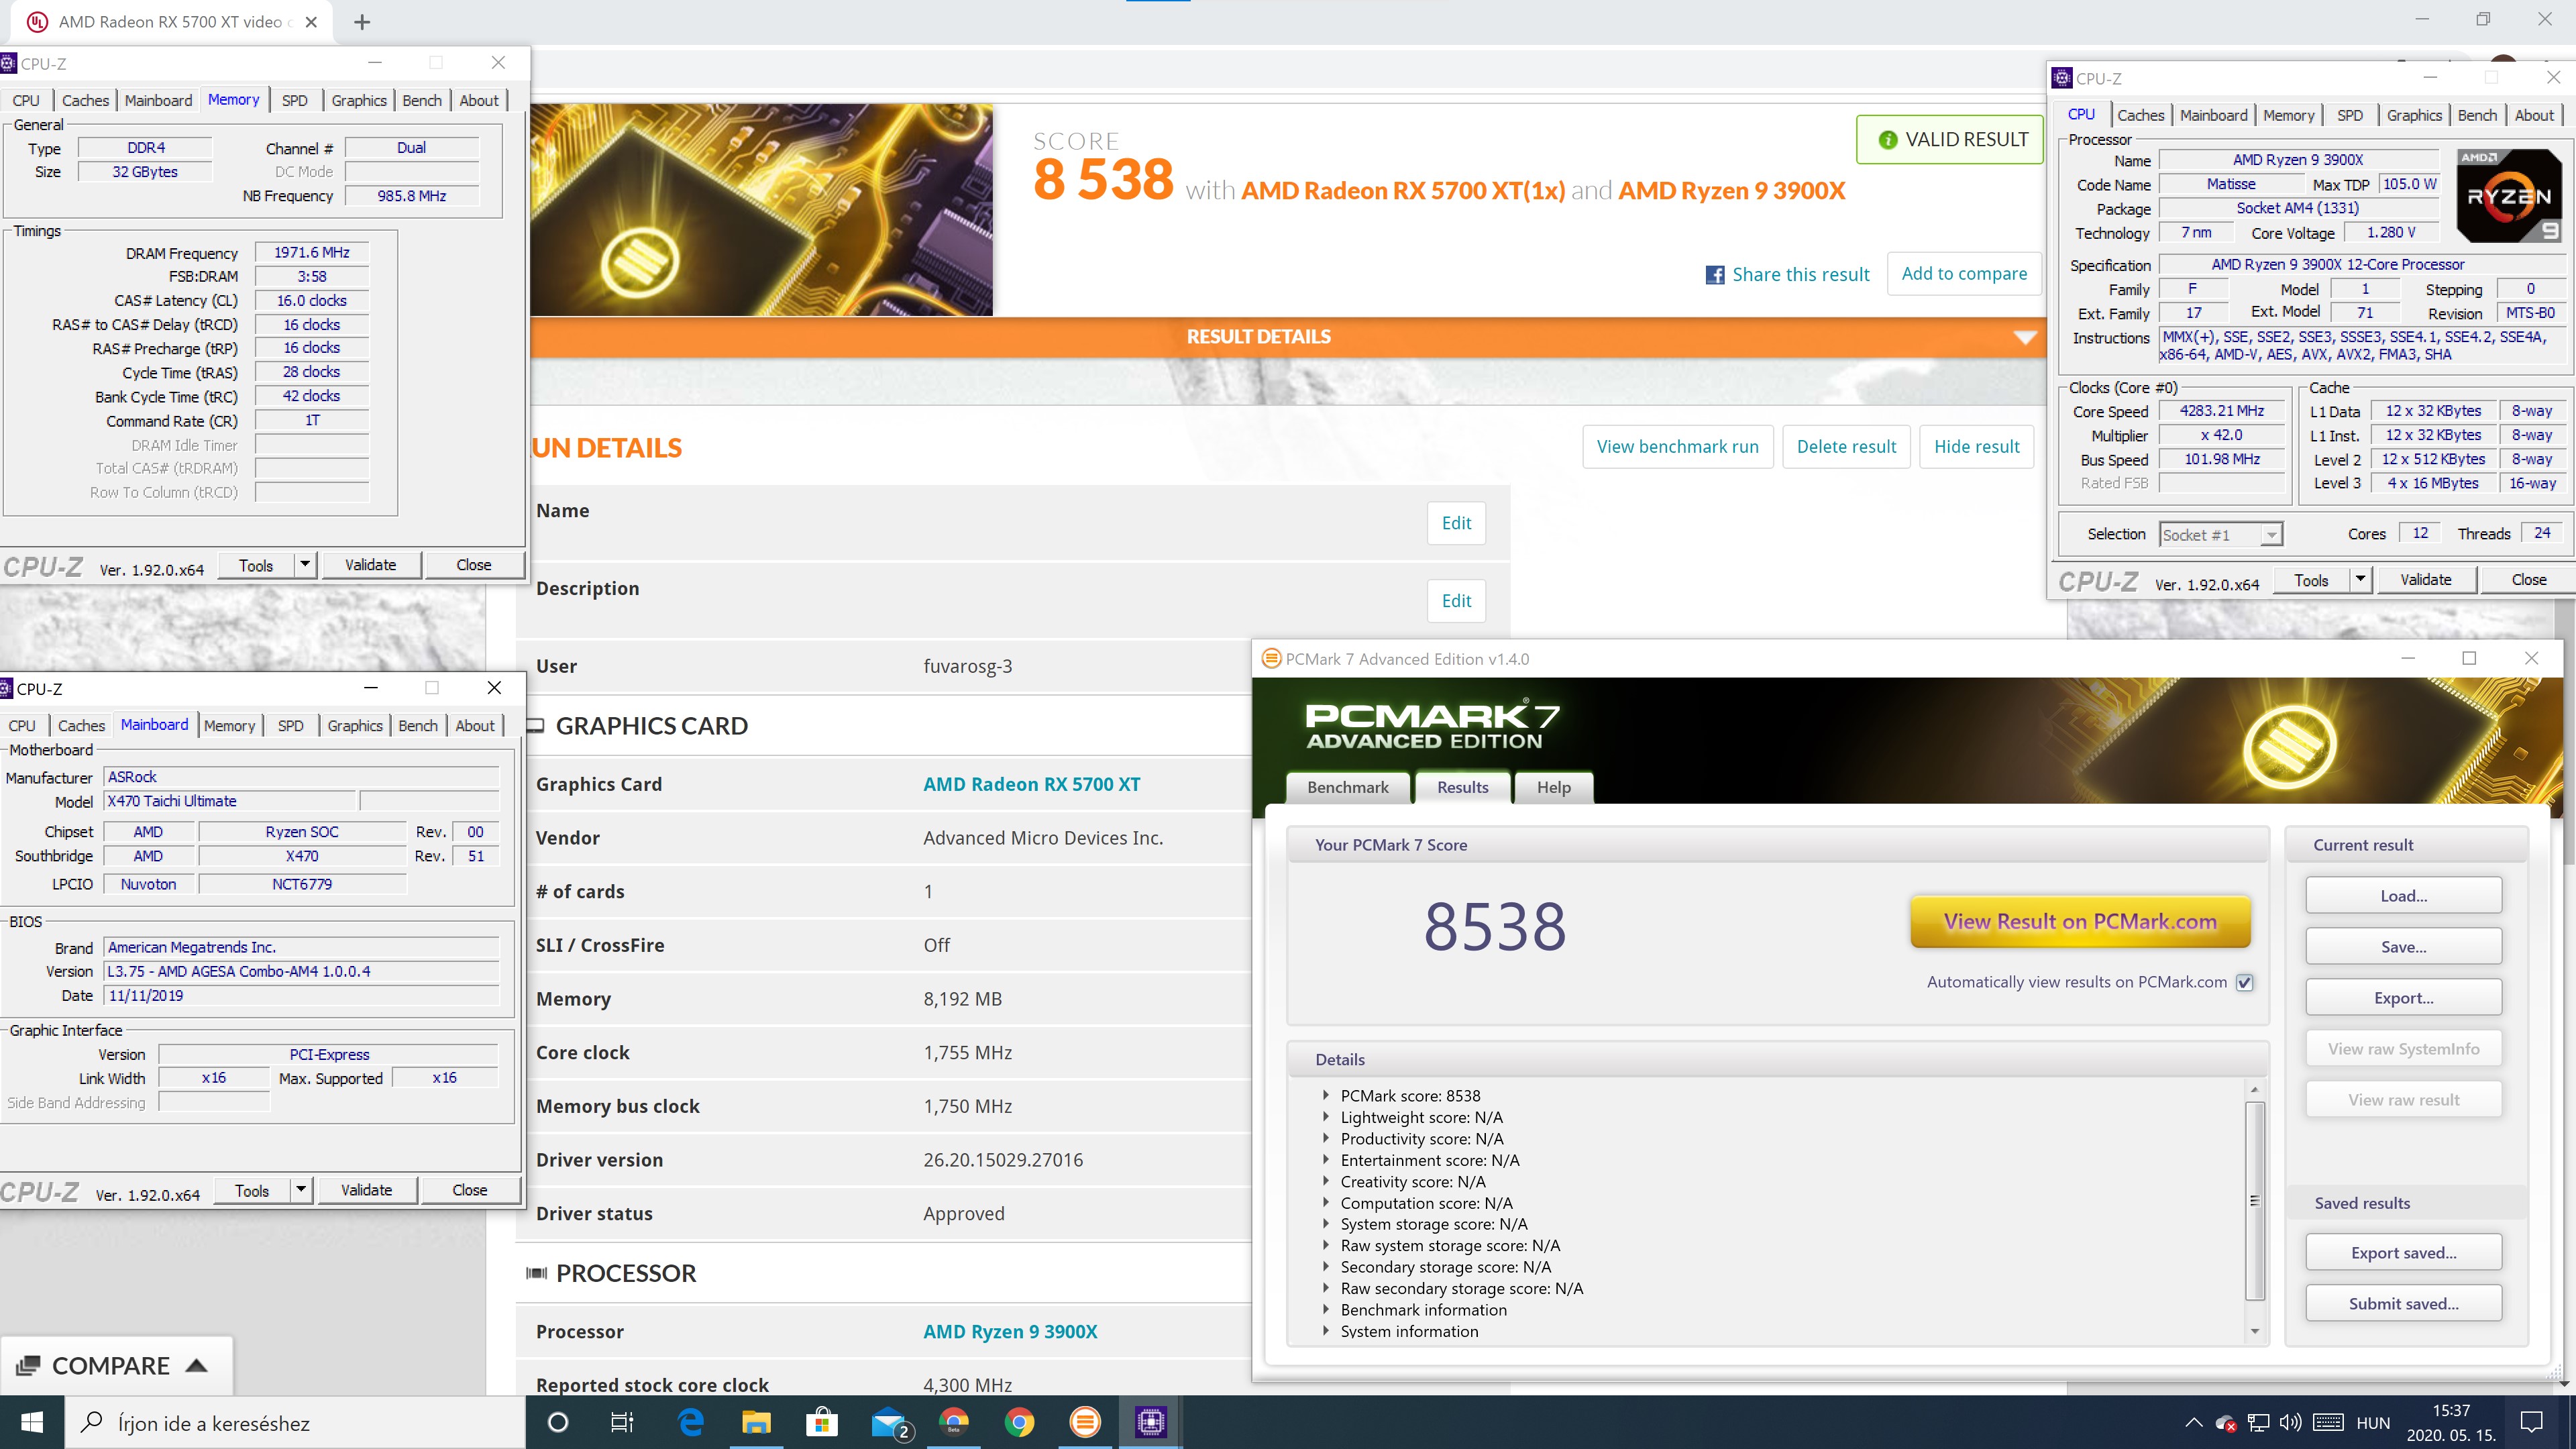Image resolution: width=2576 pixels, height=1449 pixels.
Task: Click the taskbar search input field
Action: [295, 1422]
